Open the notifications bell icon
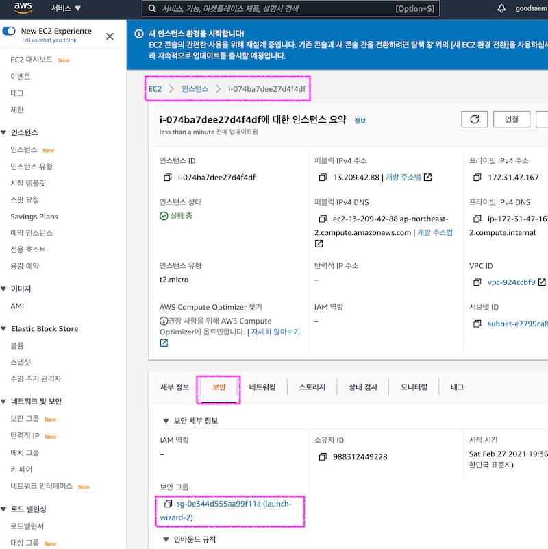This screenshot has height=549, width=548. pyautogui.click(x=501, y=8)
